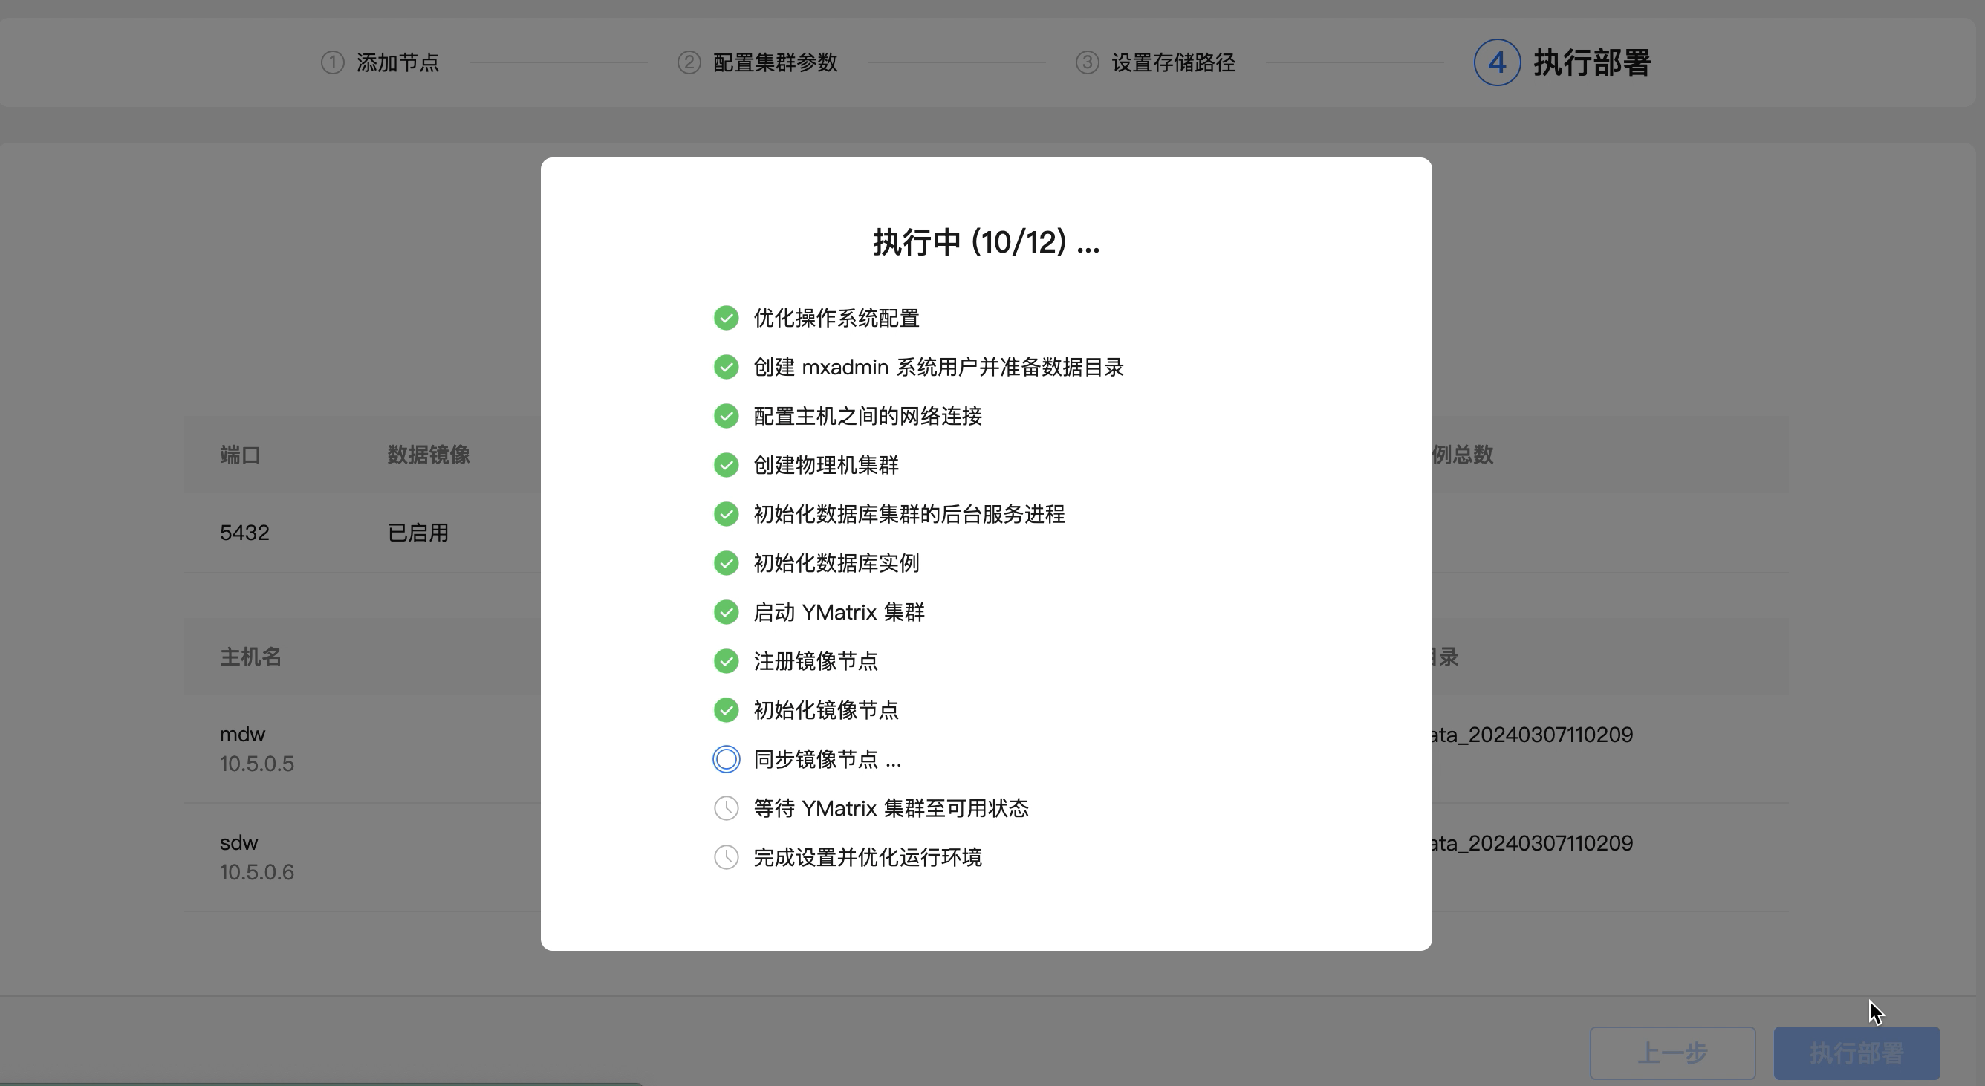The height and width of the screenshot is (1086, 1985).
Task: Click the check icon beside 初始化镜像节点
Action: 726,710
